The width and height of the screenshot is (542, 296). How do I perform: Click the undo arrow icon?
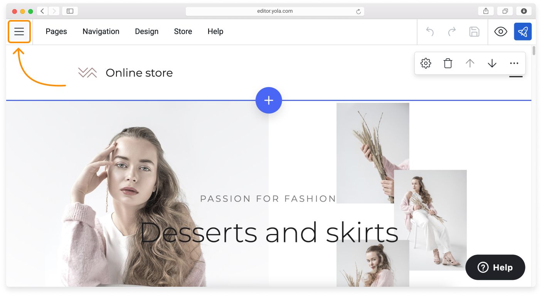430,32
